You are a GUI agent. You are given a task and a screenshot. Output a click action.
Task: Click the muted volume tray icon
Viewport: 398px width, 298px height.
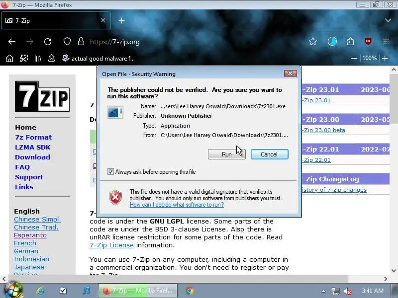347,291
